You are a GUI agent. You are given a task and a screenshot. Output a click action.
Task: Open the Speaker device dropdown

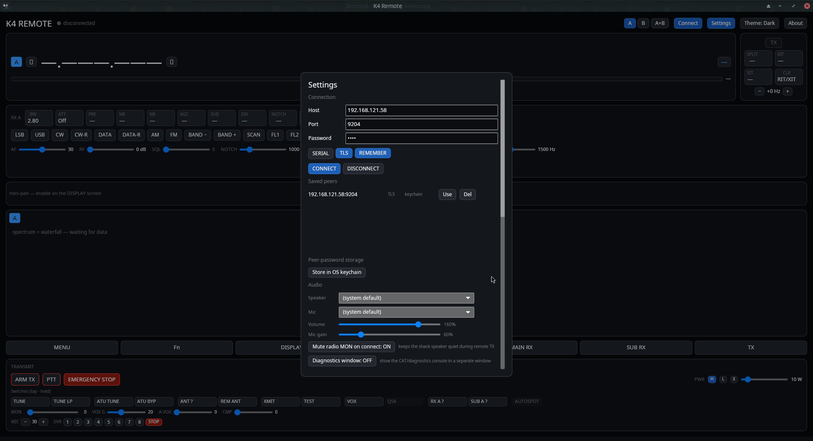406,298
